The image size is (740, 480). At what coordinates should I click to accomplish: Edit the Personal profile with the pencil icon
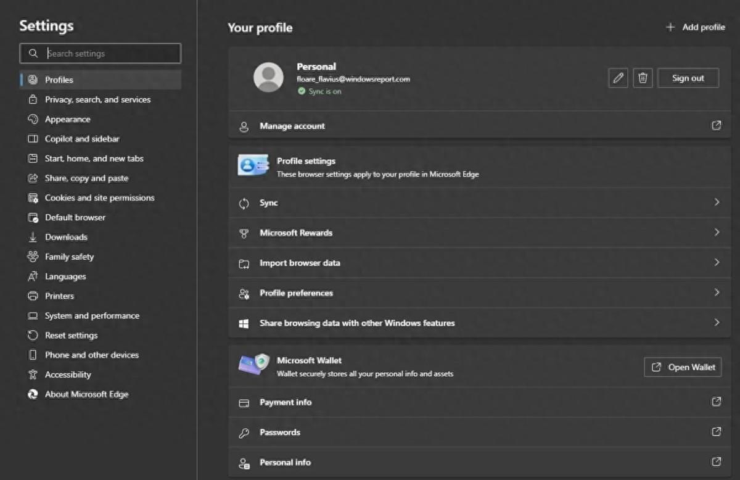(x=618, y=78)
